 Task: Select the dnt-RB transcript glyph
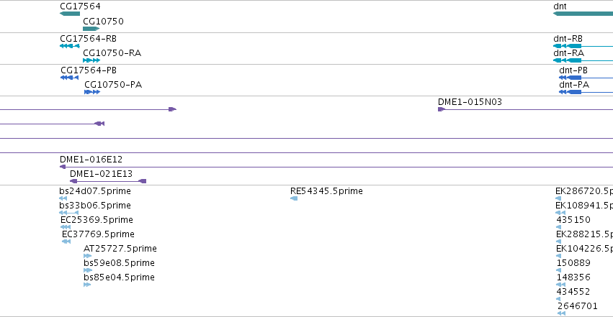pos(583,46)
